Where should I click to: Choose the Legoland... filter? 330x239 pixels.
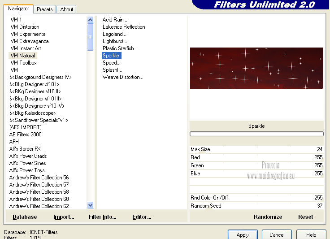click(x=114, y=34)
